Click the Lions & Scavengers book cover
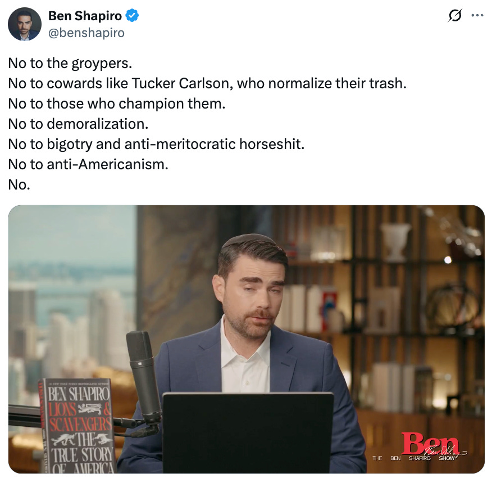492x478 pixels. pyautogui.click(x=76, y=426)
